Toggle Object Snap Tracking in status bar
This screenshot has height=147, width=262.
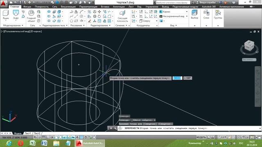pos(65,137)
